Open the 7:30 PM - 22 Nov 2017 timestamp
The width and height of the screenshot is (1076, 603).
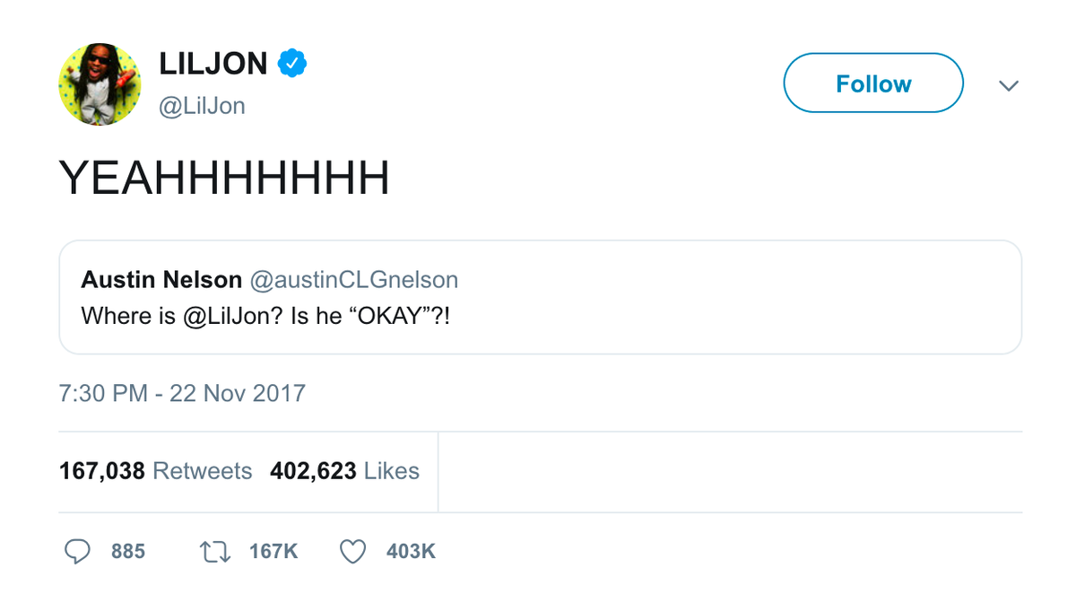pos(182,393)
